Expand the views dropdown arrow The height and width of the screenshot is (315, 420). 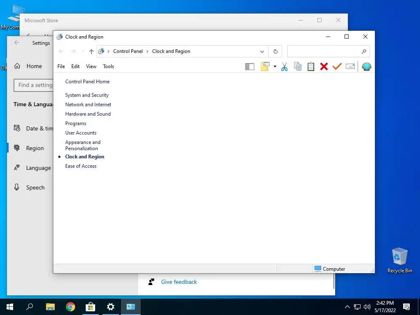point(275,66)
